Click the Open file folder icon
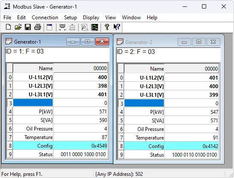The width and height of the screenshot is (234, 178). [18, 27]
